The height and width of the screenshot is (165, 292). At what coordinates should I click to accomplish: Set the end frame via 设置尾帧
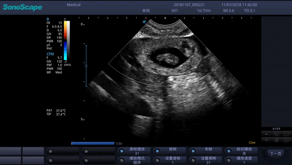[205, 160]
